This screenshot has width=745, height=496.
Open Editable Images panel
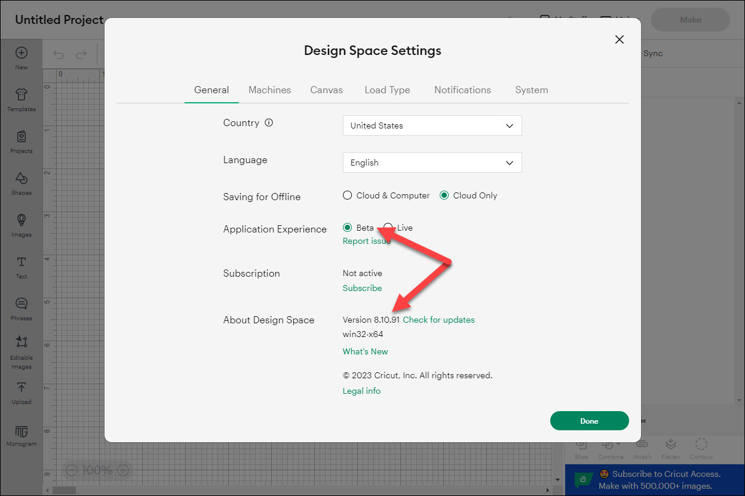pos(22,352)
